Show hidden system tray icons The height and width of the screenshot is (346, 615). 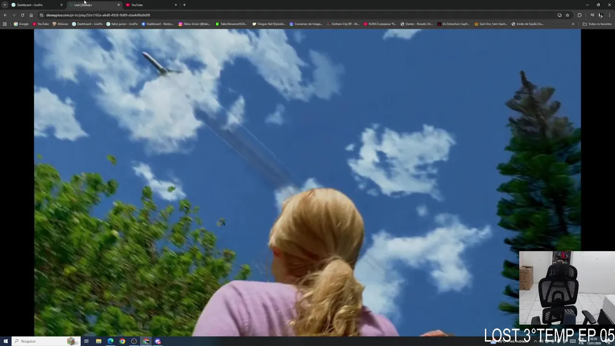point(535,341)
